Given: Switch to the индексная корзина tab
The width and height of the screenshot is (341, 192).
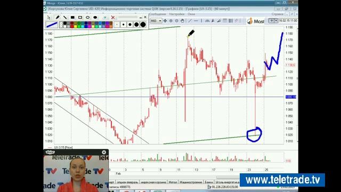Looking at the screenshot, I should 153,182.
